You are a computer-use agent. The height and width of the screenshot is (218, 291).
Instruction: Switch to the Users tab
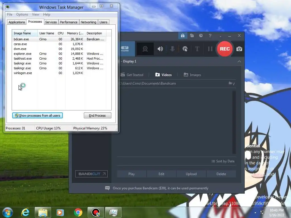point(103,22)
